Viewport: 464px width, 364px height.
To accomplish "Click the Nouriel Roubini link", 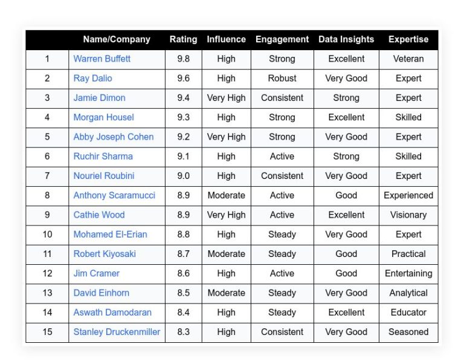I will tap(104, 176).
